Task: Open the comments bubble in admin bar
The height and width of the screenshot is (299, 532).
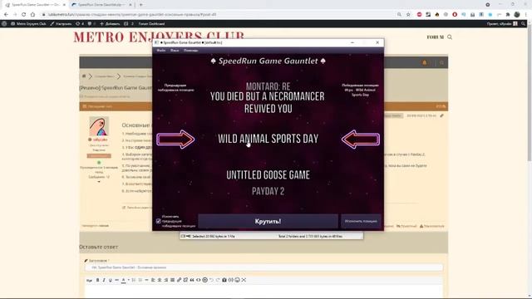Action: [91, 24]
